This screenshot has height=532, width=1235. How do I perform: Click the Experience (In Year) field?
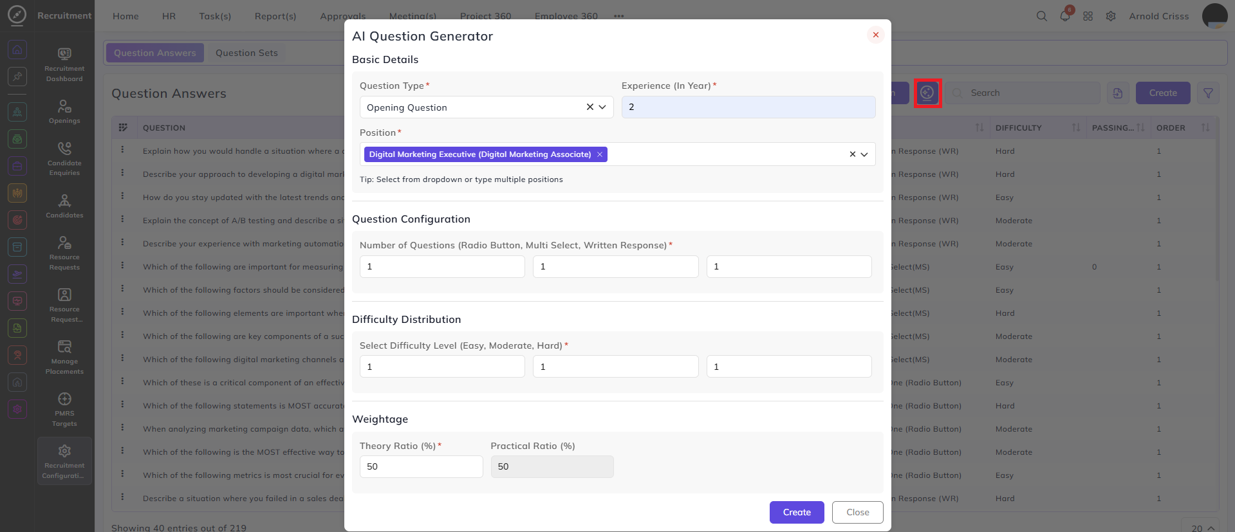748,107
